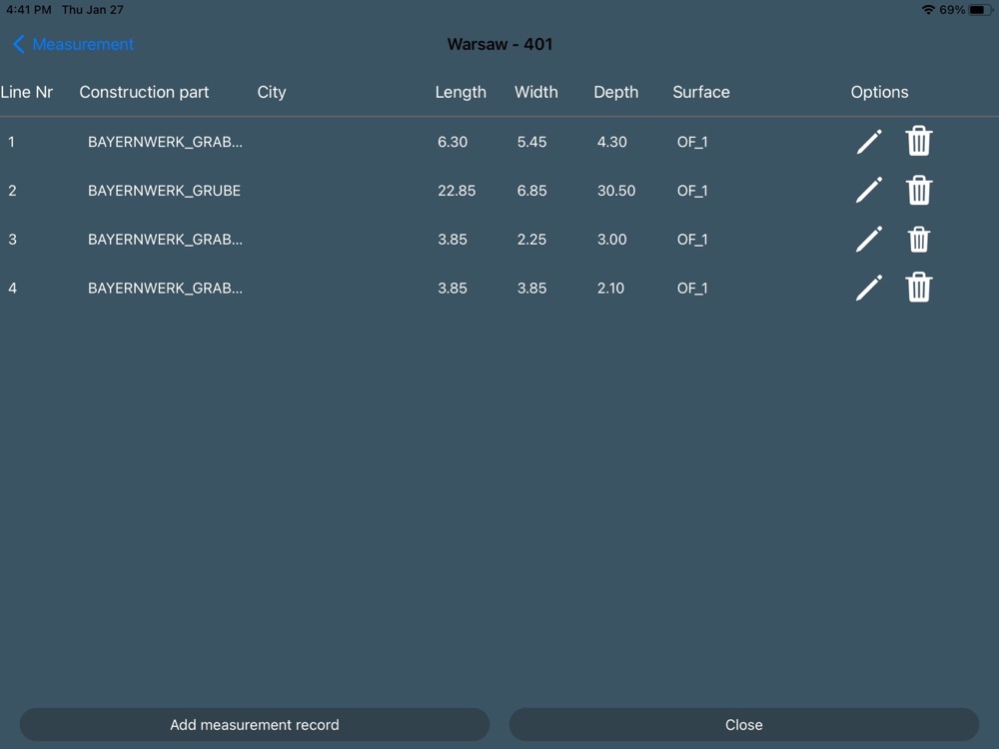Select line number 3 cell
This screenshot has width=999, height=749.
[x=12, y=240]
